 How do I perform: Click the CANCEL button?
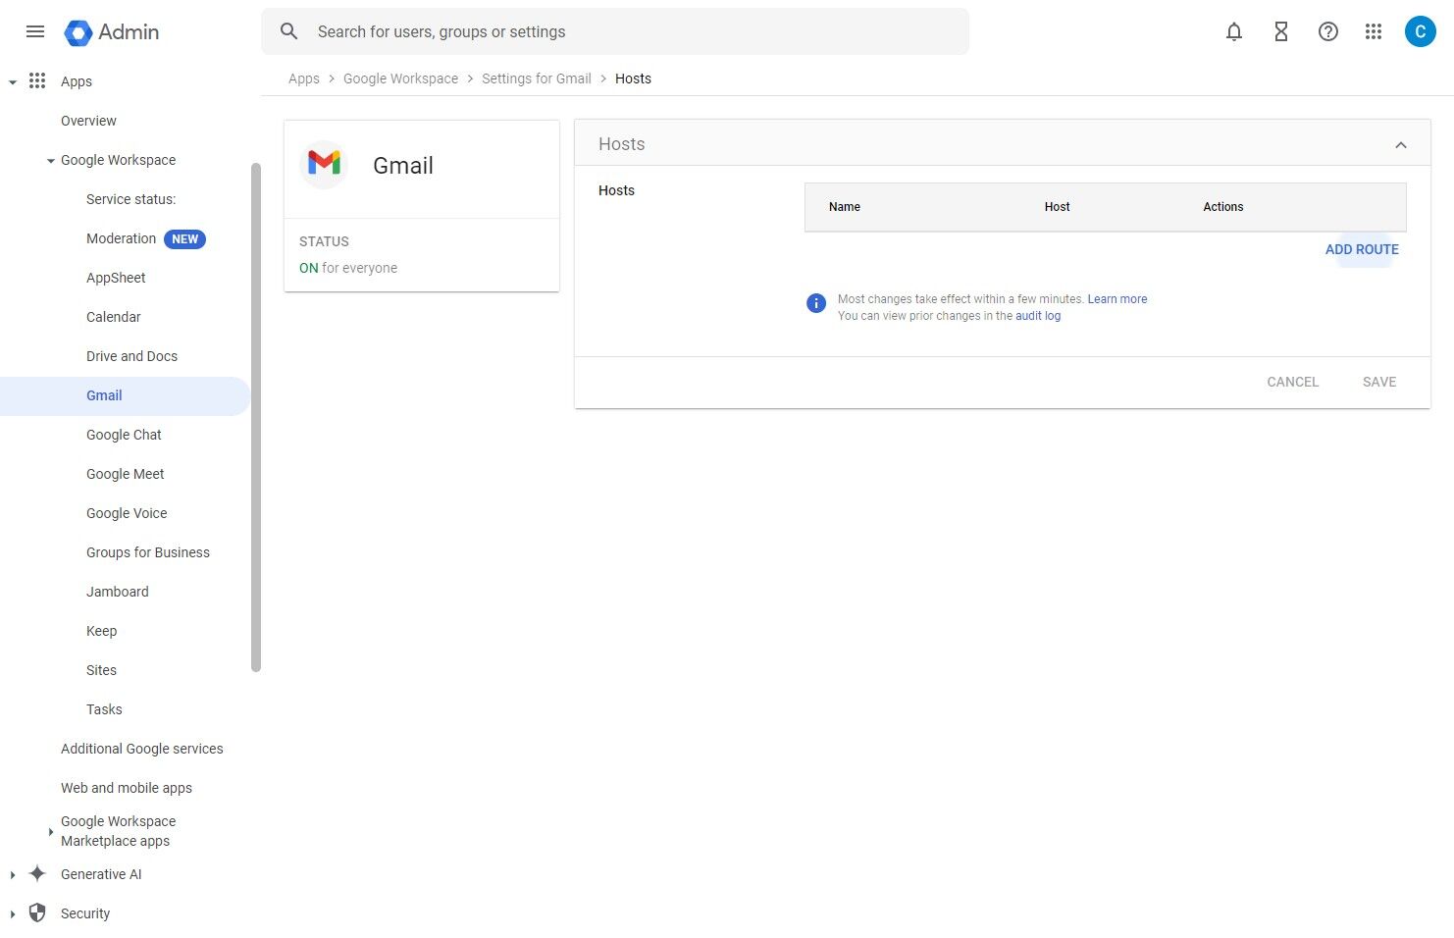pos(1292,382)
